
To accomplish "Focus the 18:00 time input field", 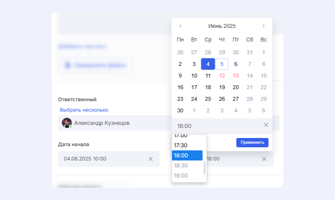I will [x=217, y=125].
